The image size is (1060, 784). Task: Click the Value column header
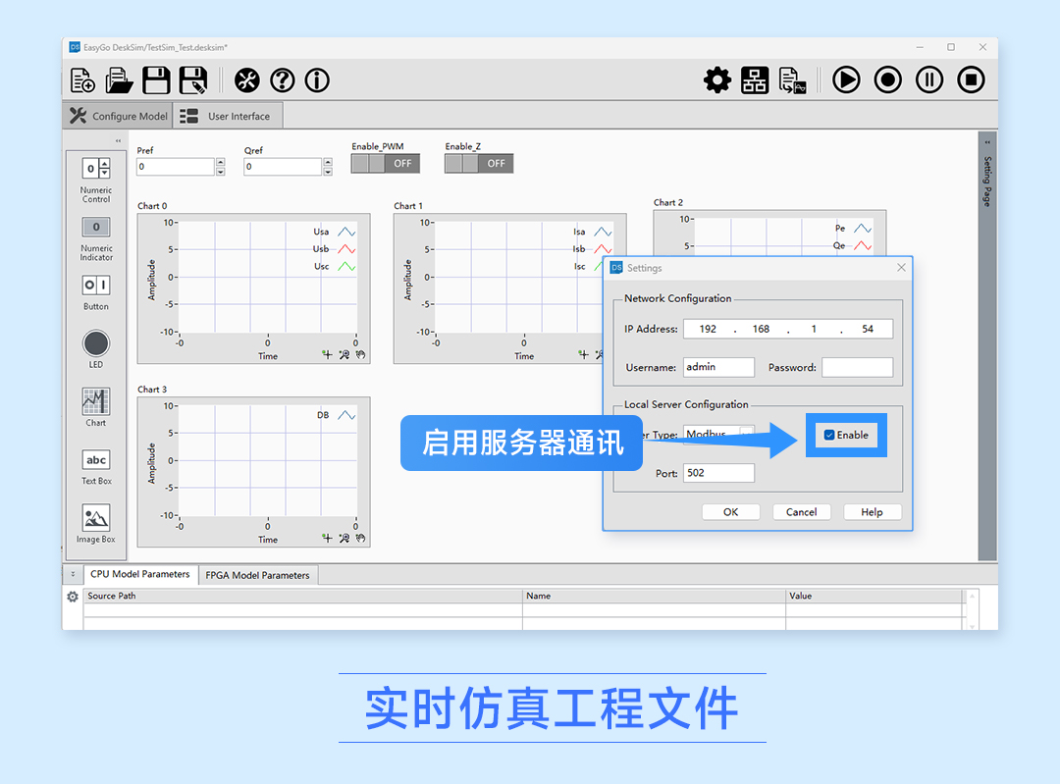[874, 597]
